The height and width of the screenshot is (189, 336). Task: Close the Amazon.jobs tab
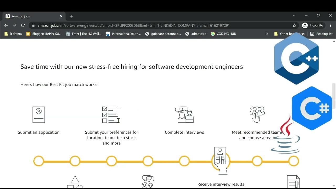[x=61, y=16]
